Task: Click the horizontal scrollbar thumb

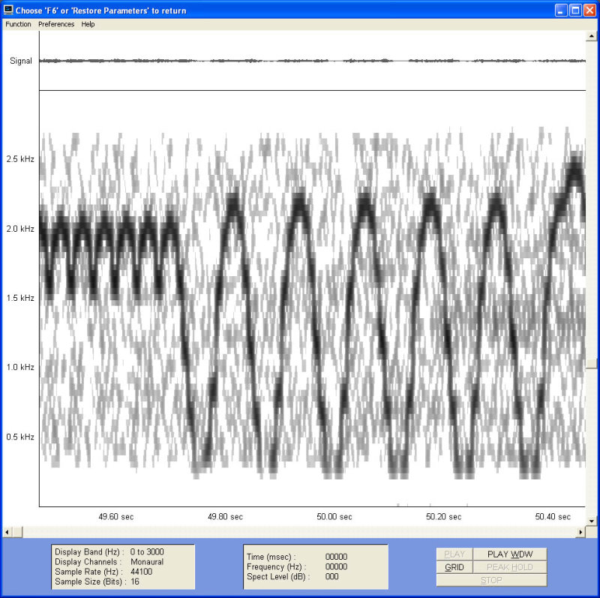Action: (x=17, y=532)
